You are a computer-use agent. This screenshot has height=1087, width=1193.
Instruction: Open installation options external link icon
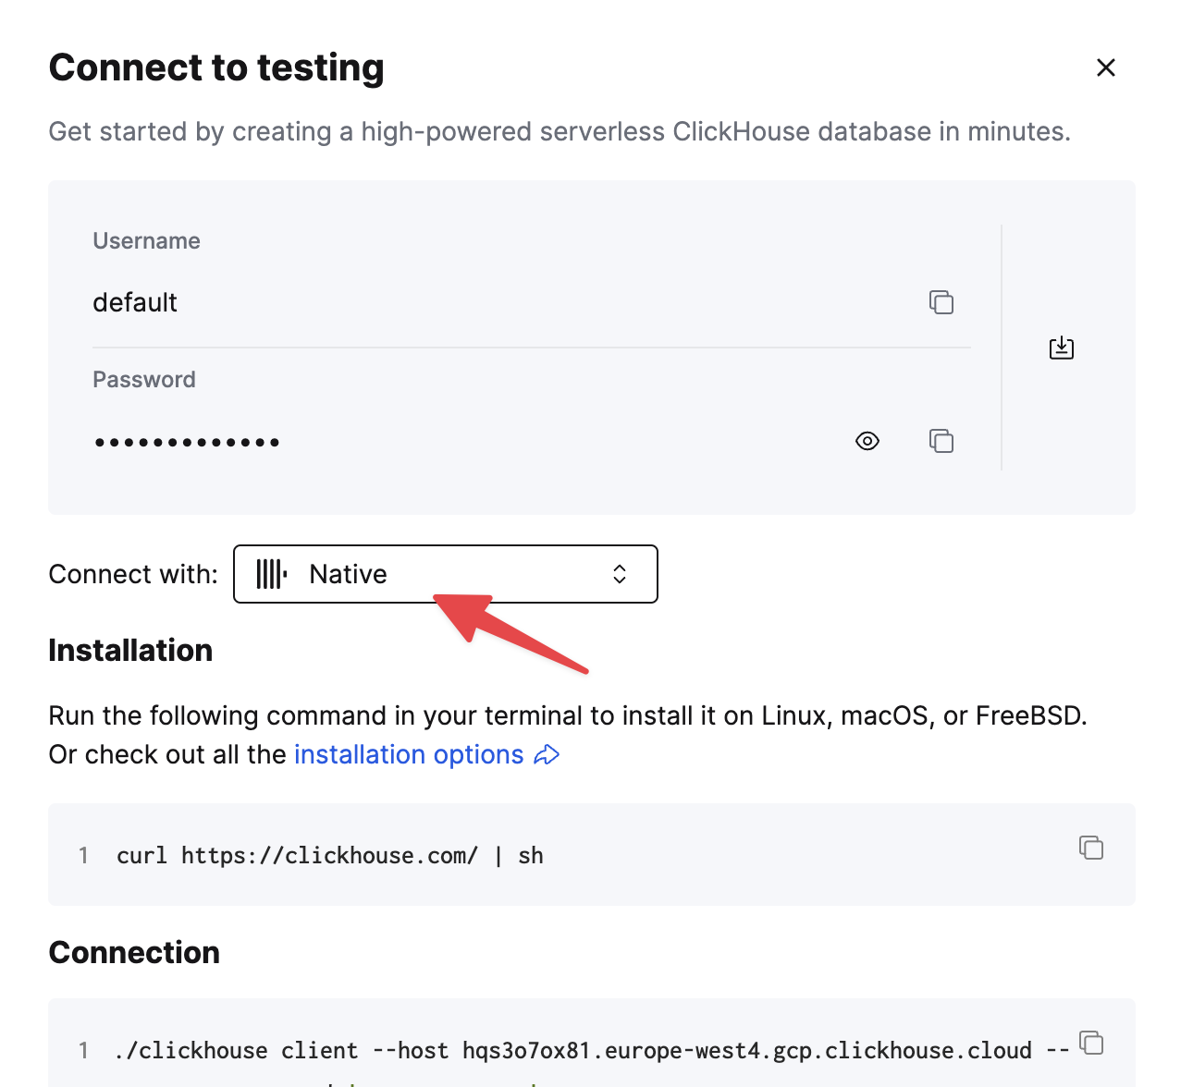[547, 754]
